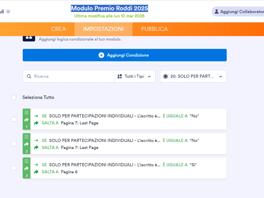This screenshot has height=198, width=264.
Task: Check the Seleziona Tutto checkbox
Action: 14,97
